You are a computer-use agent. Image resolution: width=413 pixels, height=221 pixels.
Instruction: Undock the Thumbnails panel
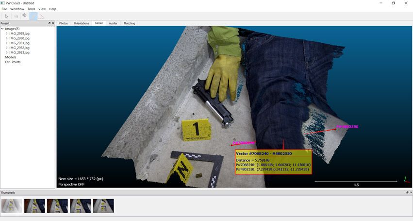pyautogui.click(x=407, y=192)
